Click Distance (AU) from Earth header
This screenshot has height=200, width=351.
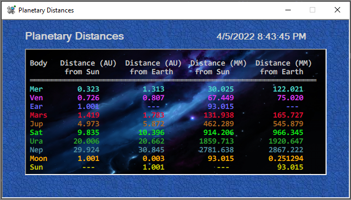[x=154, y=67]
